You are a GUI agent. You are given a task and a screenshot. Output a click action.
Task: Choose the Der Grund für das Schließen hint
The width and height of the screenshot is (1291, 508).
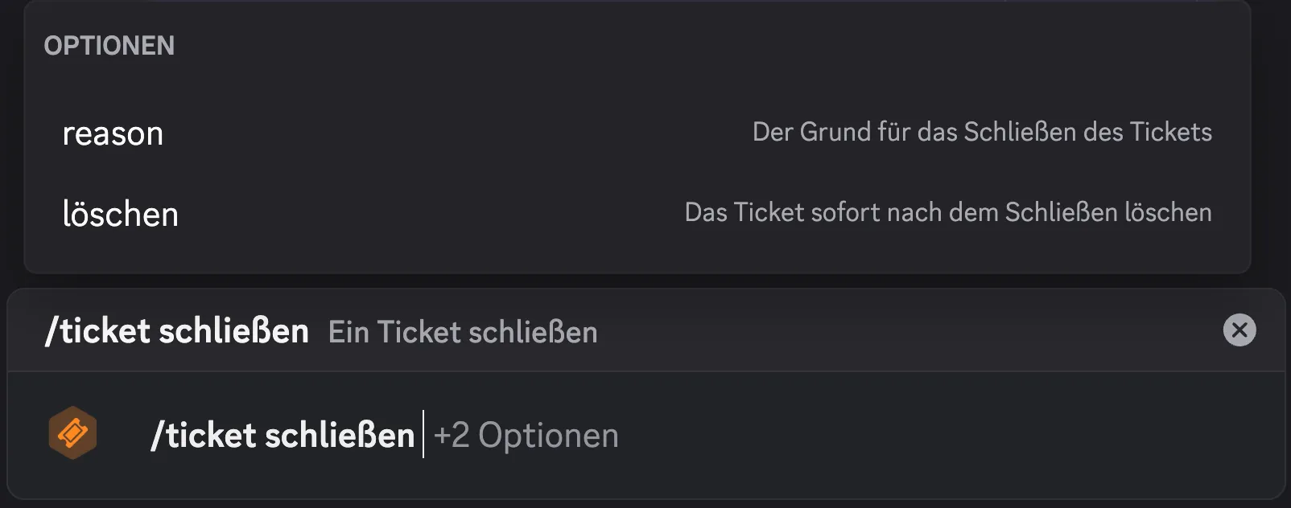982,132
